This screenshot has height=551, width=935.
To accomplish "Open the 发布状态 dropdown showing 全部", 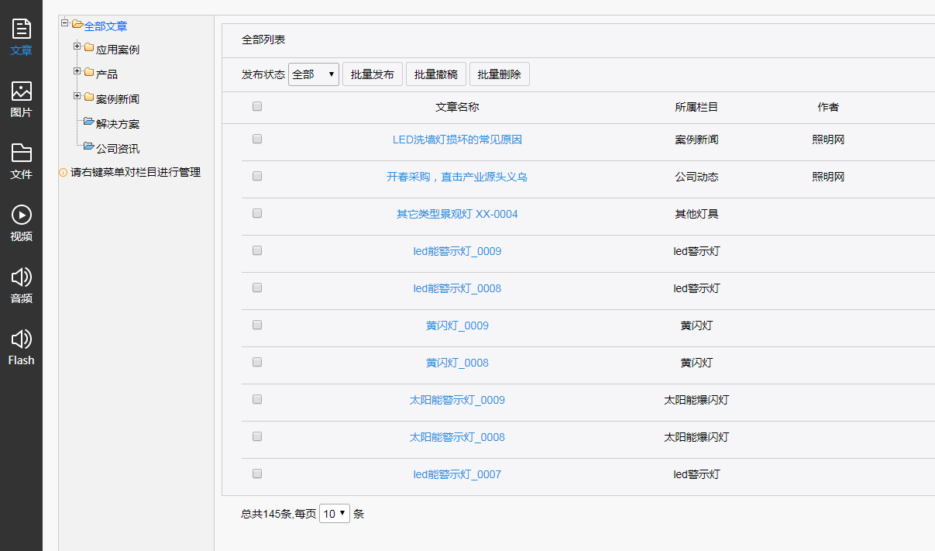I will point(313,74).
